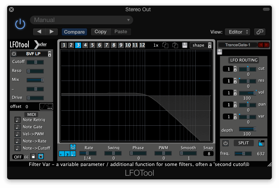Image resolution: width=279 pixels, height=188 pixels.
Task: Adjust the Cutoff slider
Action: [x=35, y=62]
